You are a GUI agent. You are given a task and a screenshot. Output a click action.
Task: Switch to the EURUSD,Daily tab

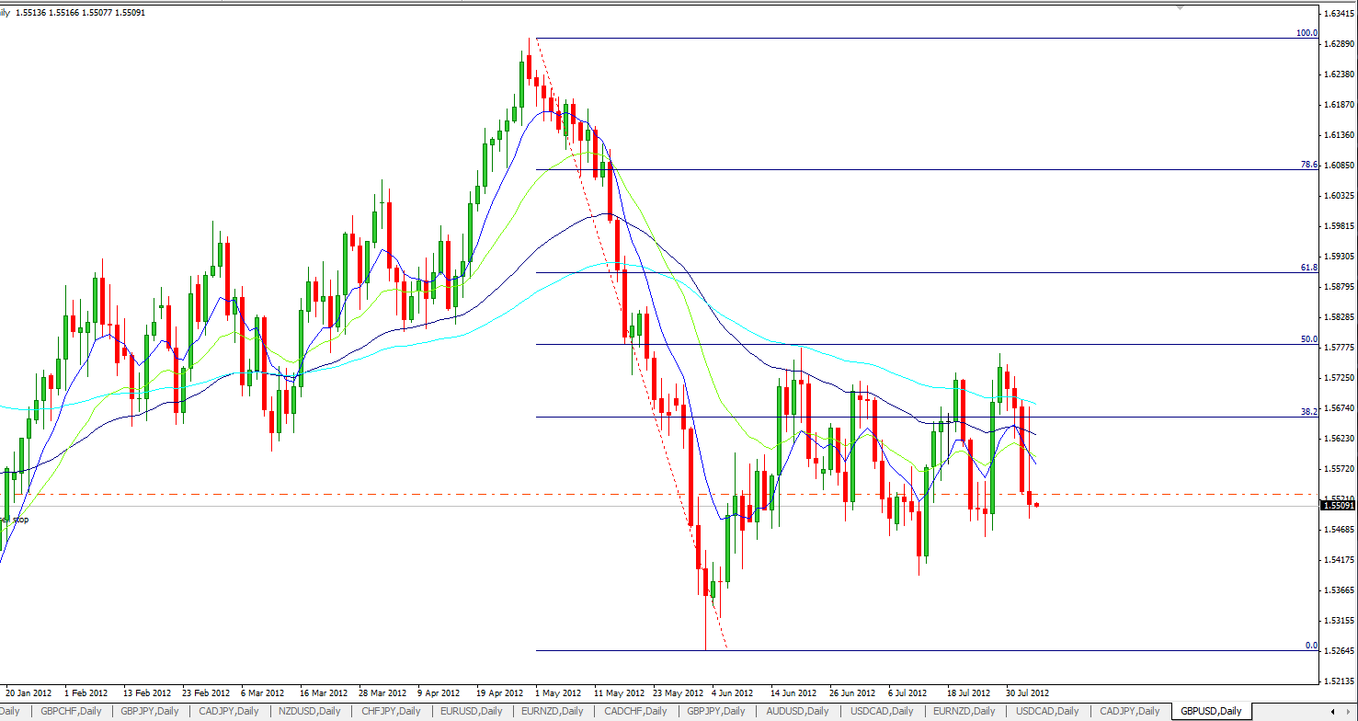(x=472, y=711)
